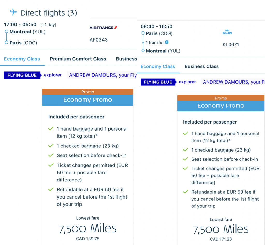Click the Flying Blue badge on the left flight
Screen dimensions: 265x245
pyautogui.click(x=22, y=75)
